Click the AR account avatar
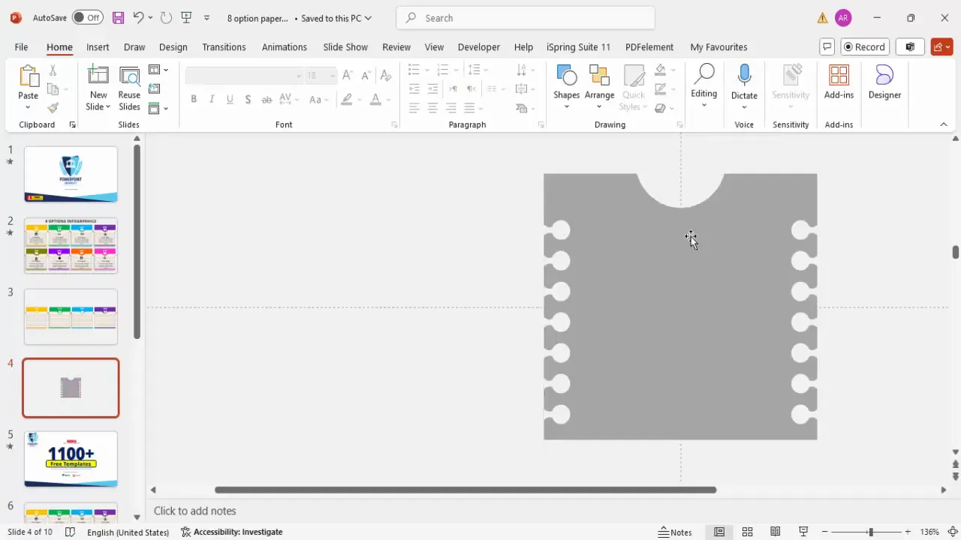The image size is (961, 540). (x=843, y=17)
